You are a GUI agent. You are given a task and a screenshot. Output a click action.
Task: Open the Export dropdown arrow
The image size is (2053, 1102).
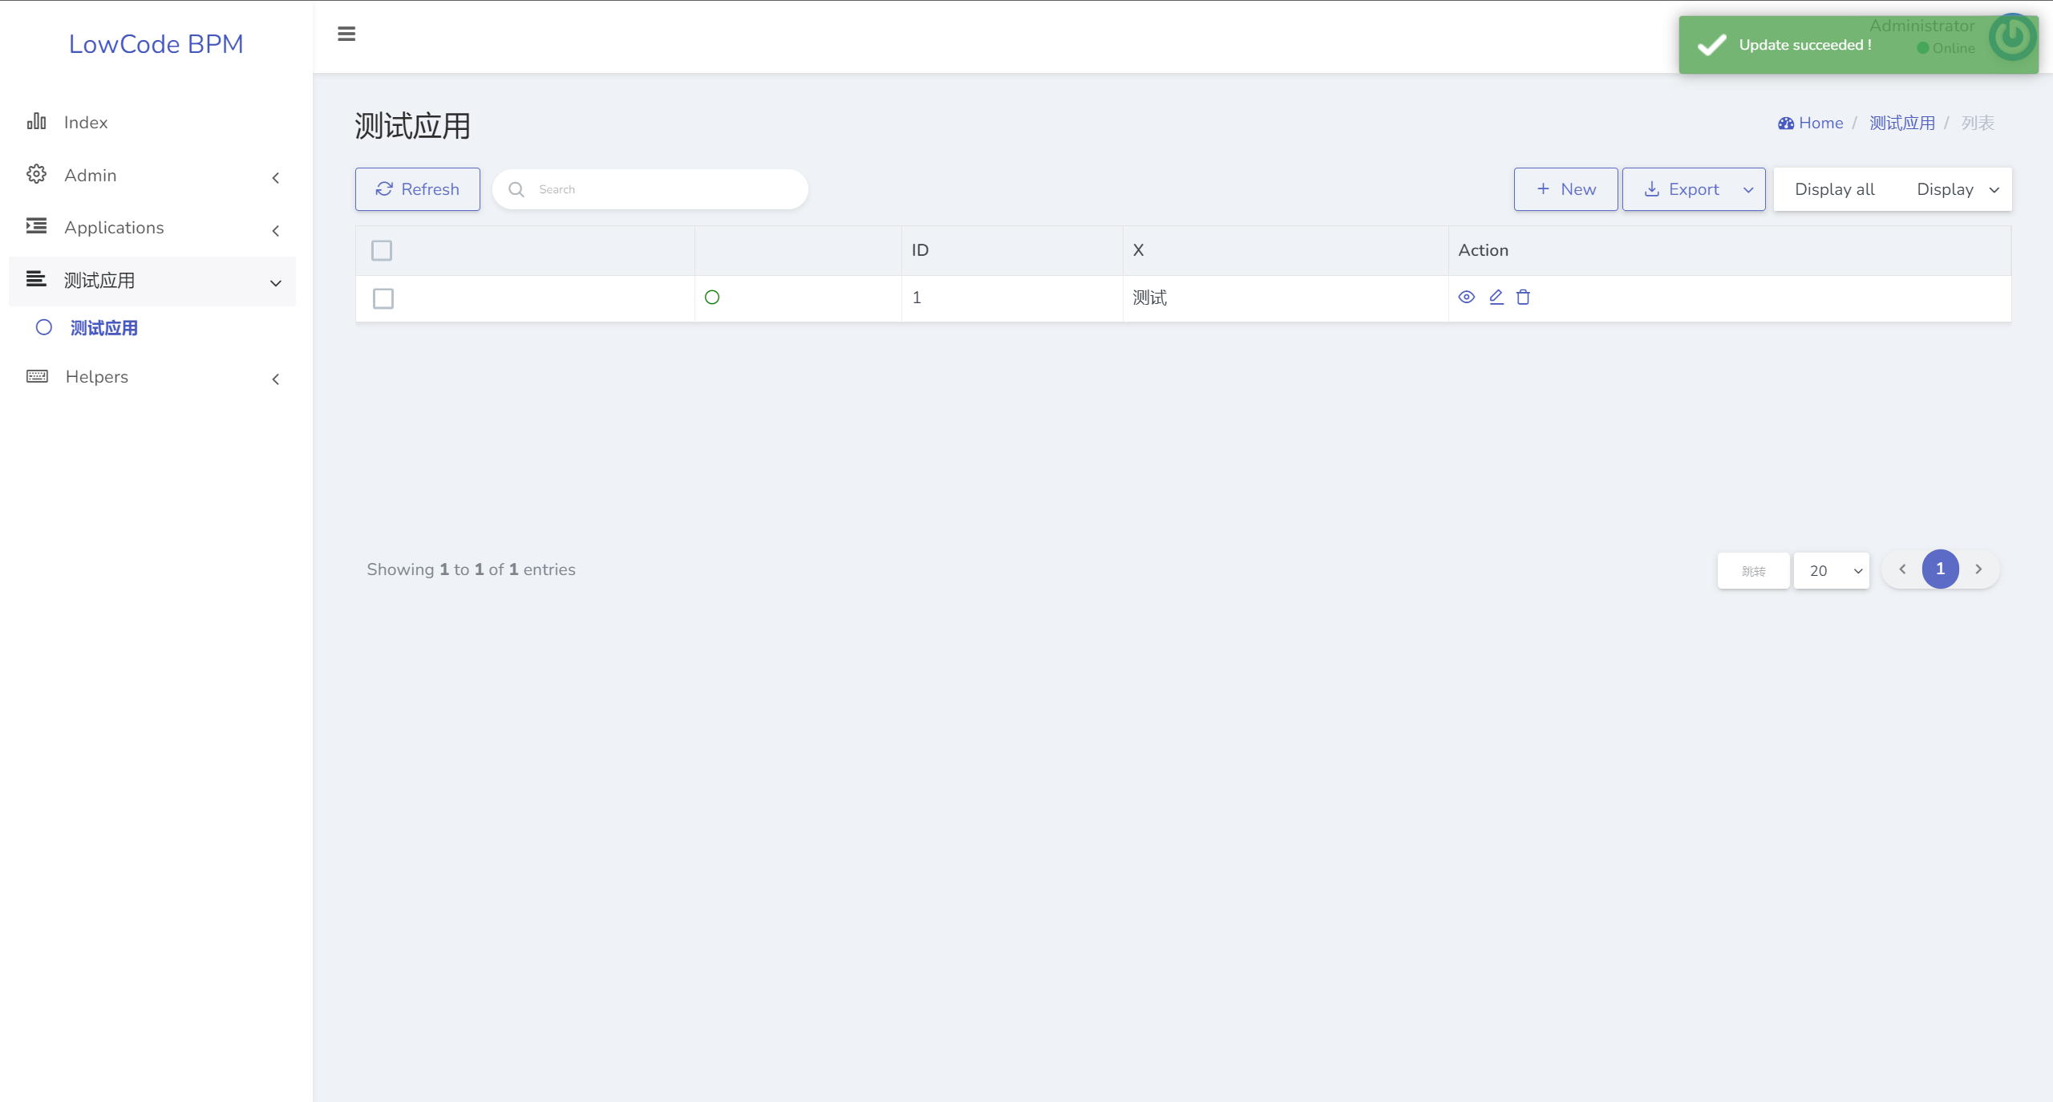[x=1748, y=190]
